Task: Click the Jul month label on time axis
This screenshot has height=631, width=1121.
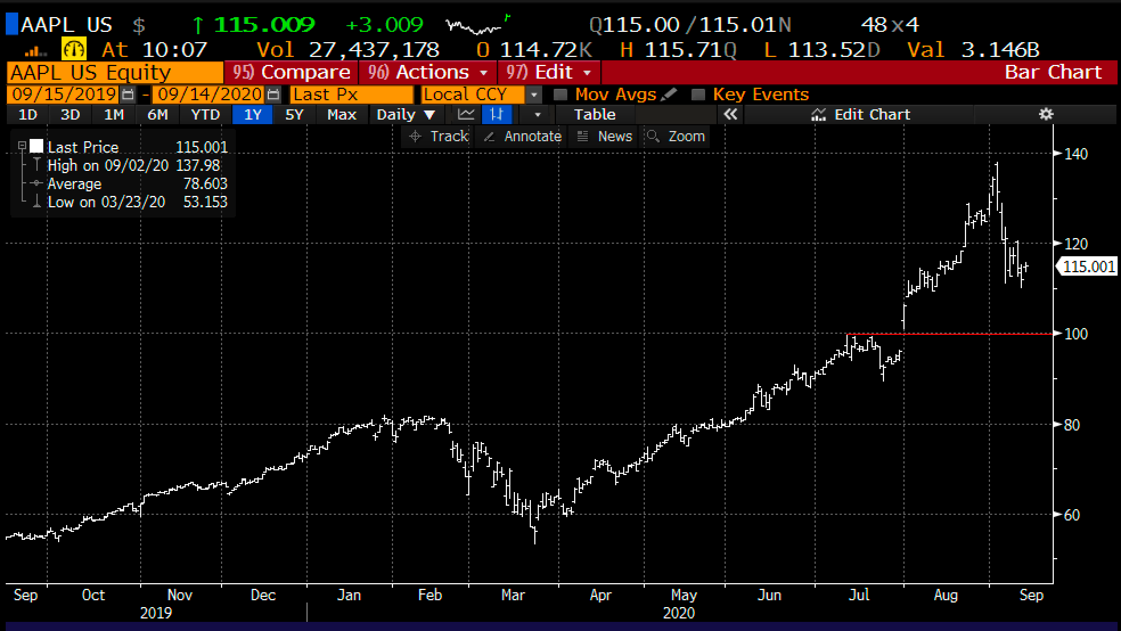Action: click(x=859, y=595)
